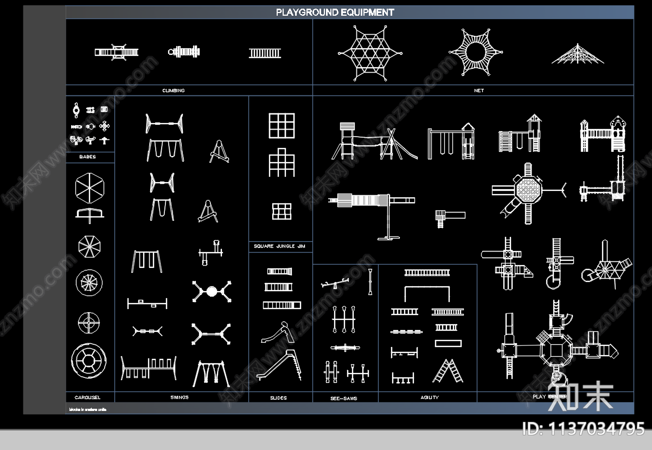
Task: Click the SQUARE JUNGLE JIM label
Action: (x=280, y=246)
